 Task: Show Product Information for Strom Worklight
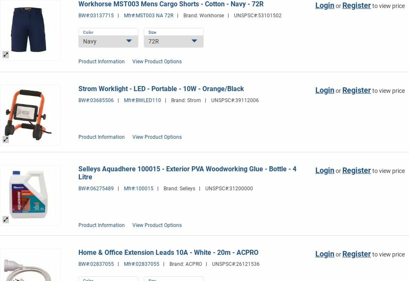(101, 137)
